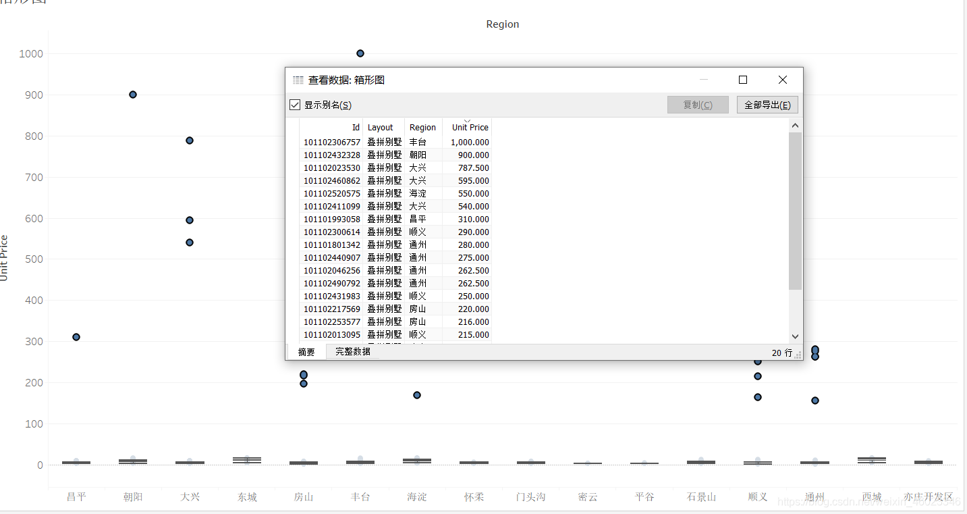Click the 900.000 Unit Price cell
This screenshot has width=967, height=514.
point(467,155)
